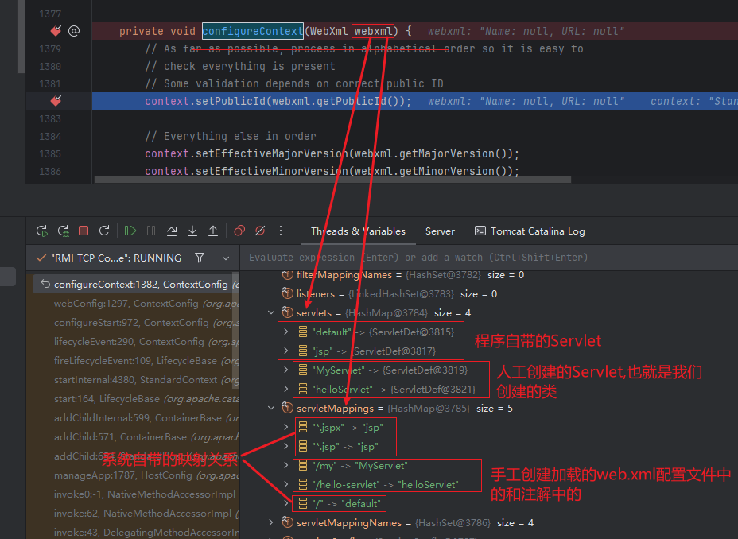The width and height of the screenshot is (738, 539).
Task: Select the addChildInternal:599 stack frame
Action: point(136,417)
